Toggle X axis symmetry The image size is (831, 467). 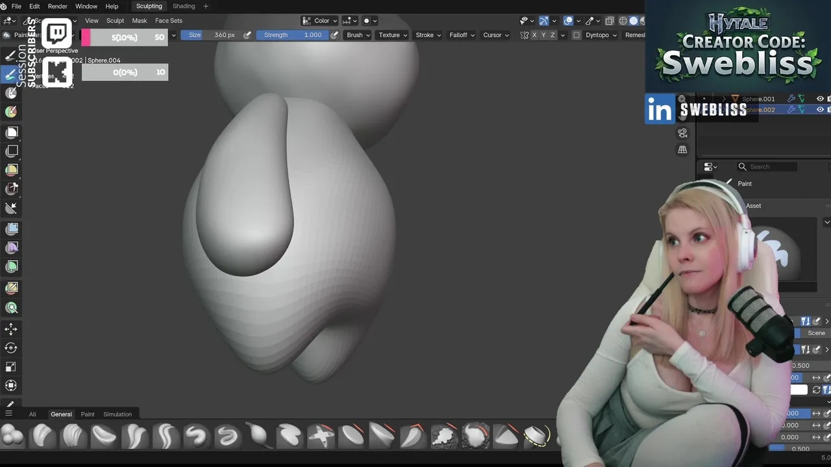coord(534,35)
